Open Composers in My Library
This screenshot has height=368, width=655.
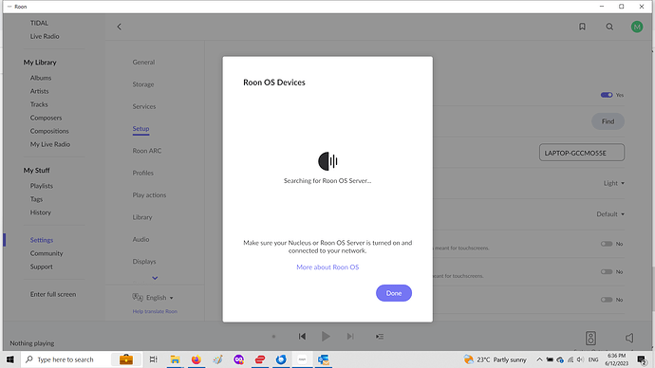pos(46,118)
